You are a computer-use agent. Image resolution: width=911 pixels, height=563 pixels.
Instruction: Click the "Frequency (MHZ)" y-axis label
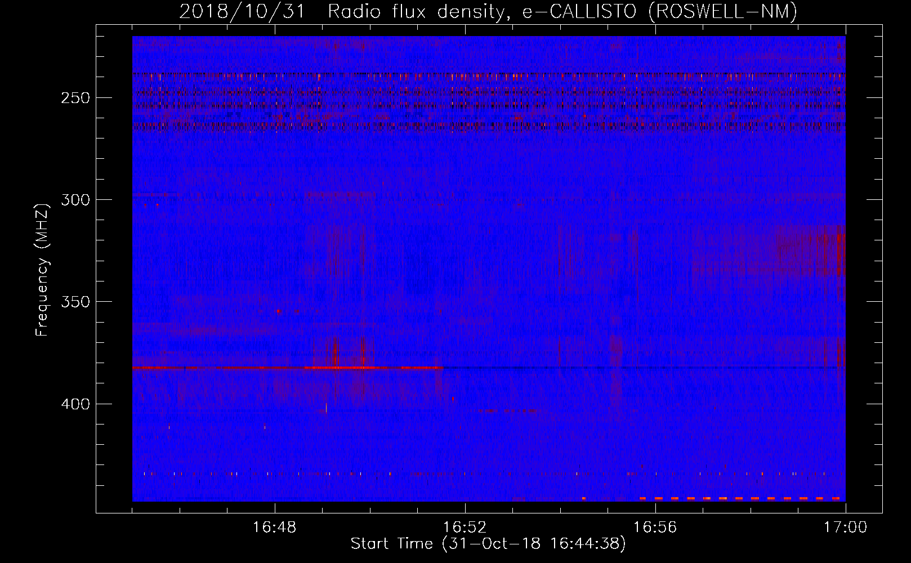(x=42, y=270)
